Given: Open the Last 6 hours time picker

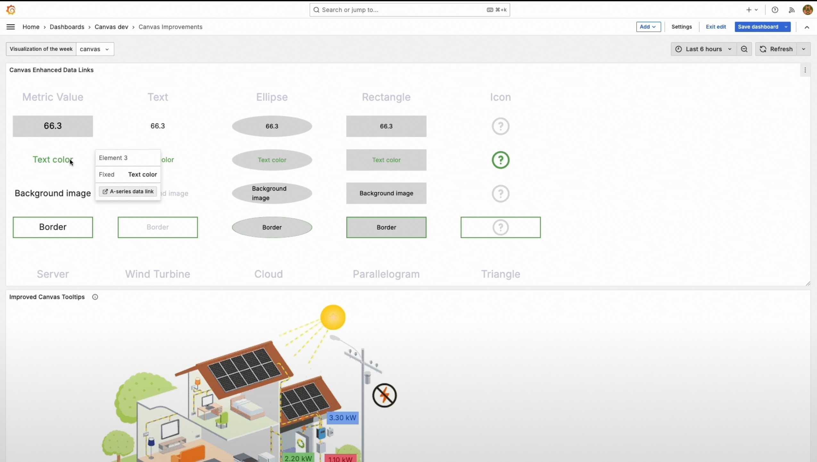Looking at the screenshot, I should coord(703,49).
